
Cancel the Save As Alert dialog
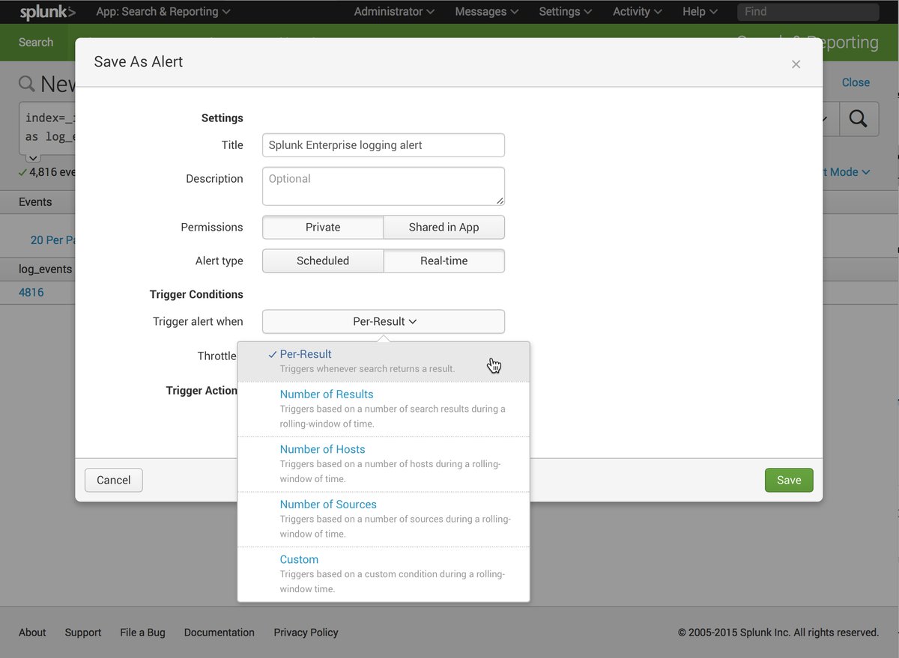tap(113, 480)
